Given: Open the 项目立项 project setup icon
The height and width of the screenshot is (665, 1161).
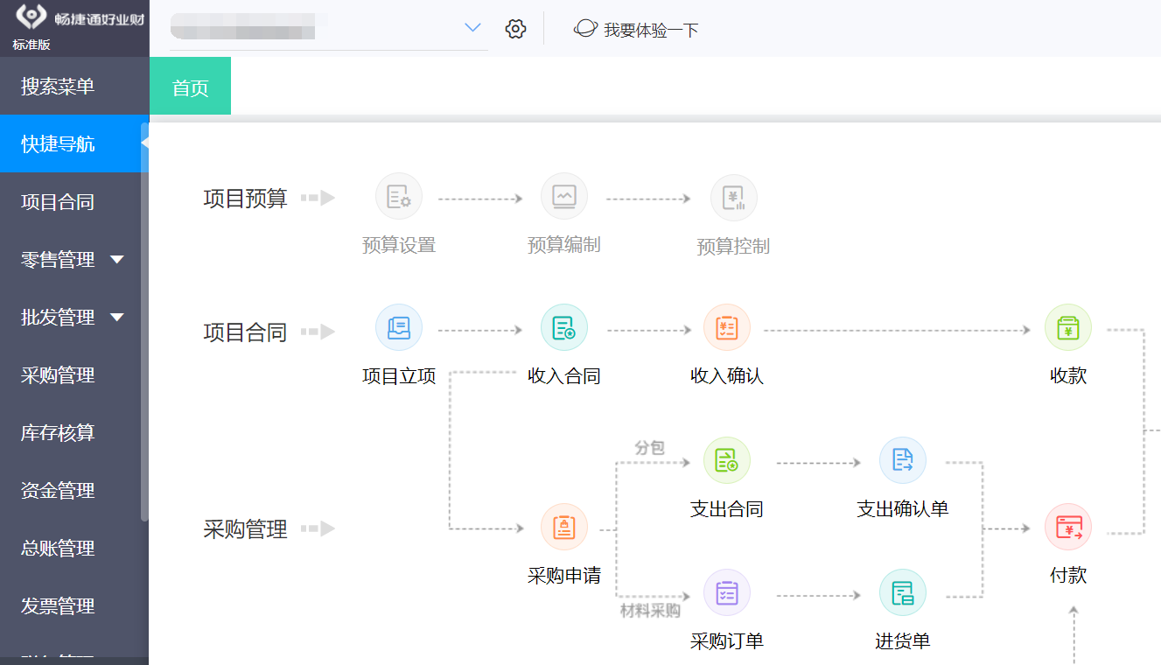Looking at the screenshot, I should pos(399,327).
